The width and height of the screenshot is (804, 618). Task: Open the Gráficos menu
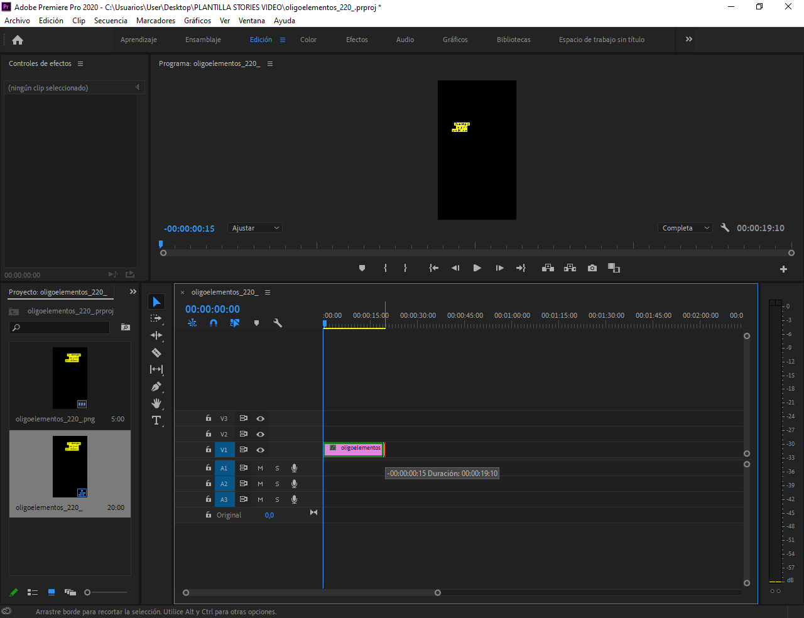click(197, 21)
